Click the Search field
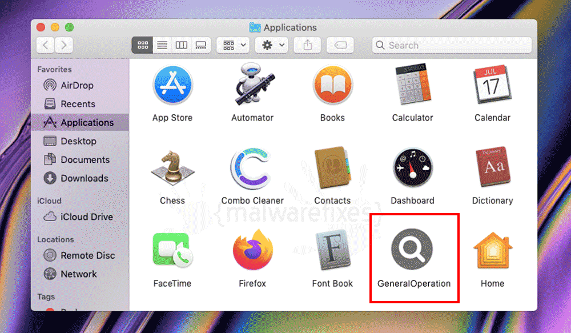Screen dimensions: 571x333 click(x=452, y=45)
